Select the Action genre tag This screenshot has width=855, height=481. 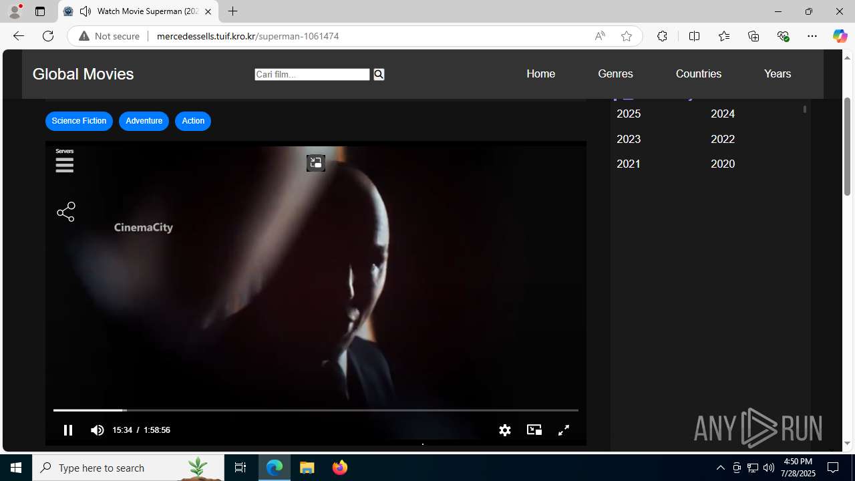click(x=193, y=121)
